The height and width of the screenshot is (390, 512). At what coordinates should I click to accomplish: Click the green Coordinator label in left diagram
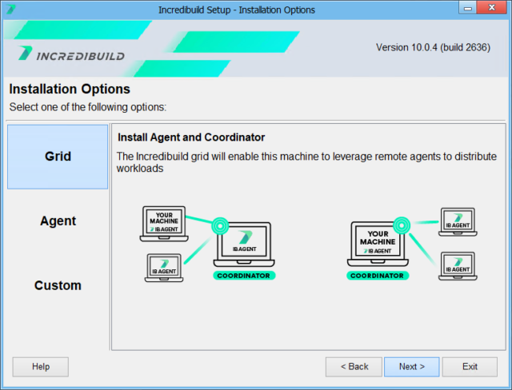(244, 276)
